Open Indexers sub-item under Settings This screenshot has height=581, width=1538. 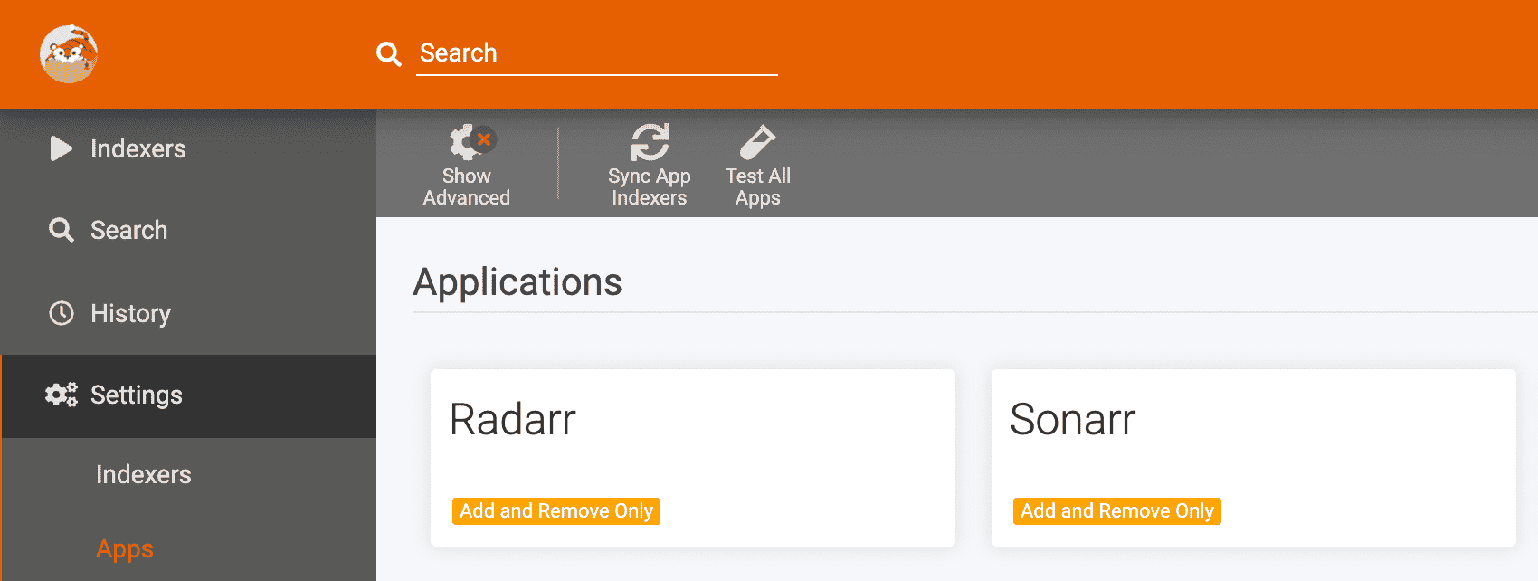[188, 474]
